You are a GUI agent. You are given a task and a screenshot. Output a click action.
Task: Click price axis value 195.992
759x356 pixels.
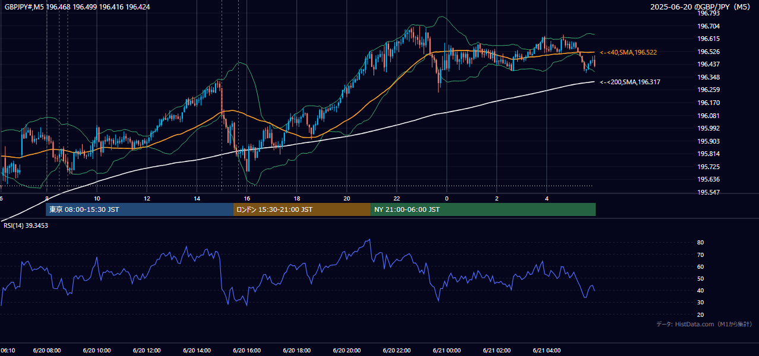click(x=709, y=128)
